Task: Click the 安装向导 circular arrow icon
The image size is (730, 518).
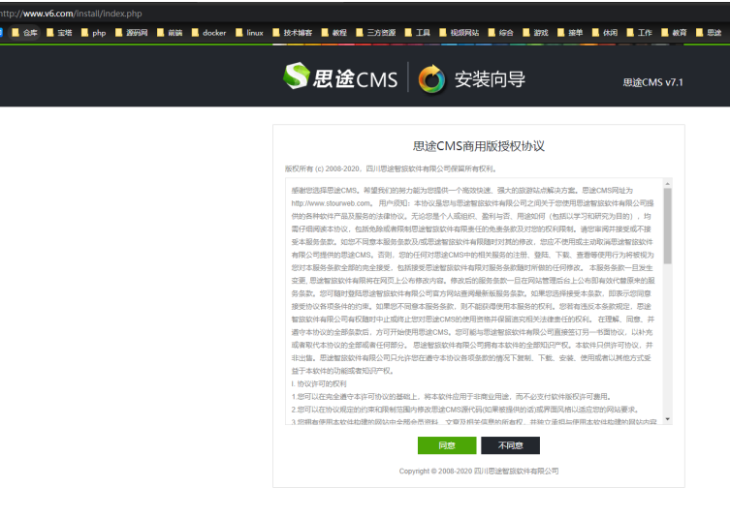Action: point(431,78)
